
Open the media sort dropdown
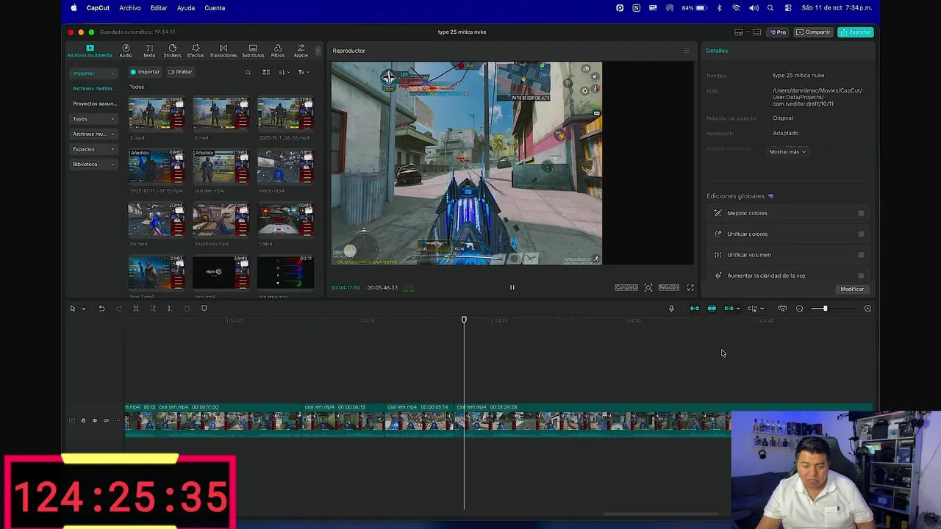(x=284, y=72)
